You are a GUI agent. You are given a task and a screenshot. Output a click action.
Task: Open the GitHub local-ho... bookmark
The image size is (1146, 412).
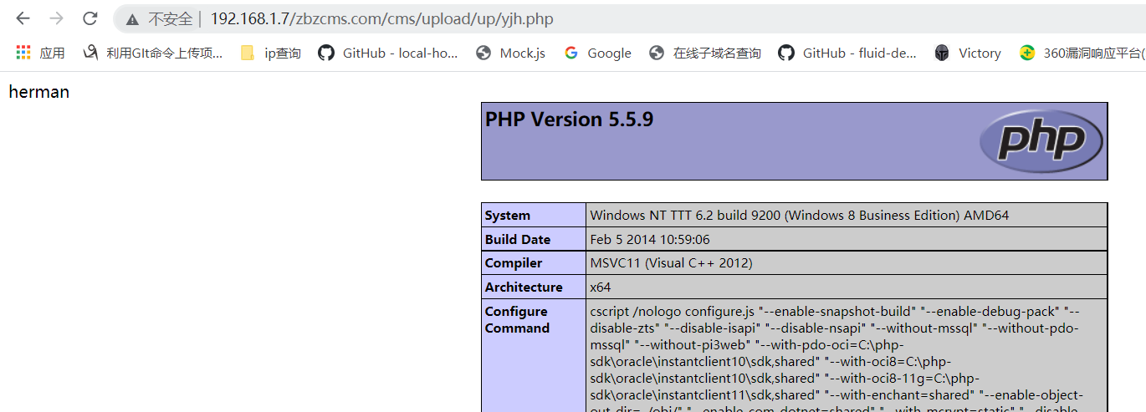coord(388,53)
